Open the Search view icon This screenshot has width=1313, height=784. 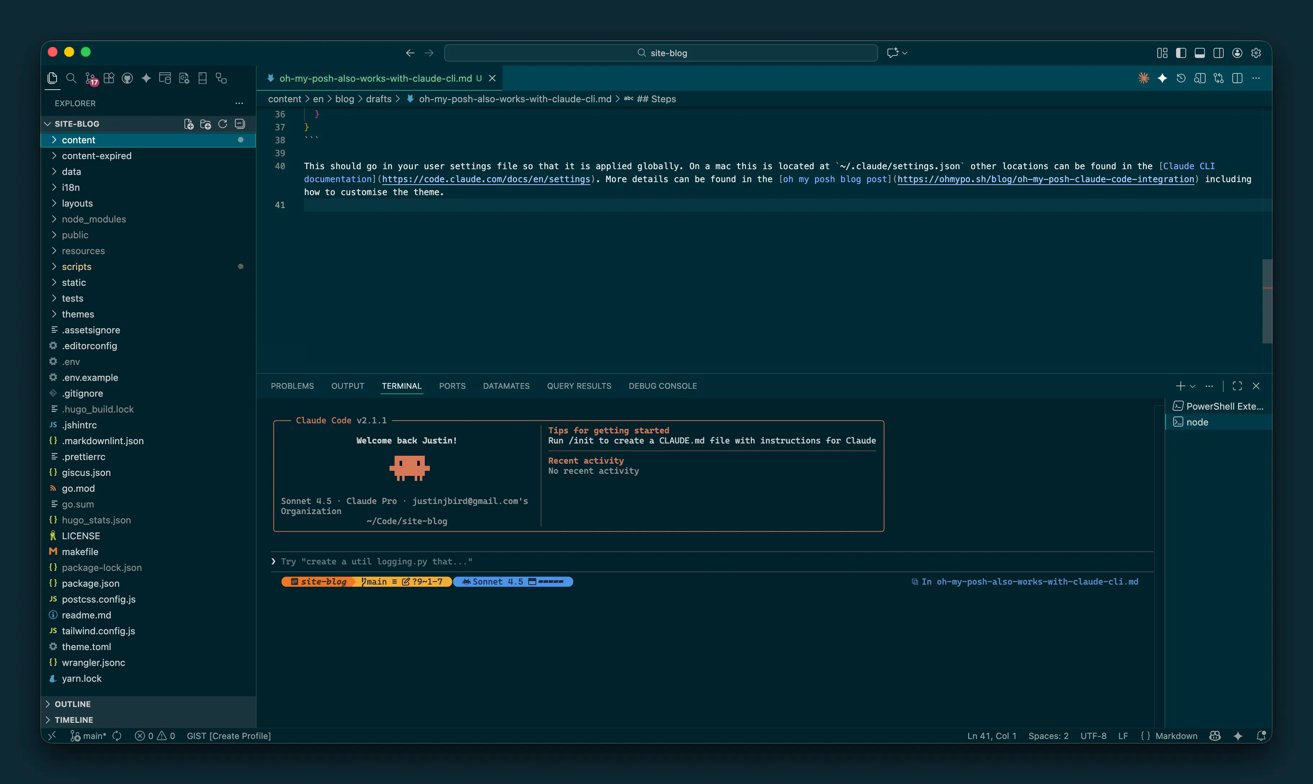click(x=71, y=78)
